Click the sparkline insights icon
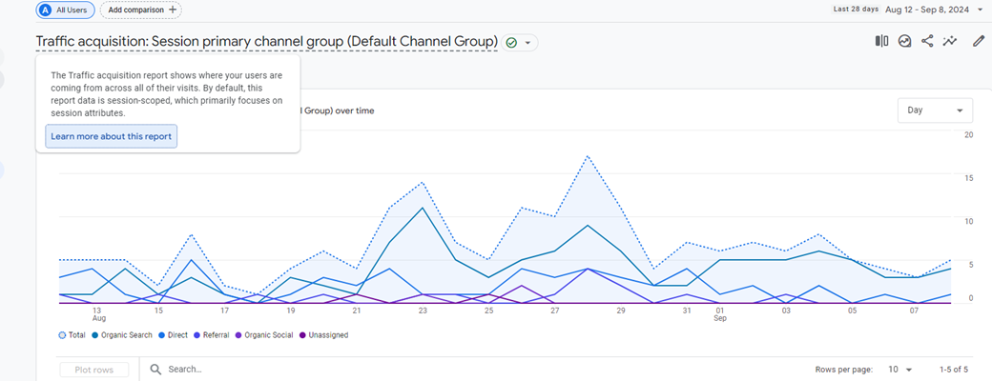The height and width of the screenshot is (381, 992). [x=950, y=41]
